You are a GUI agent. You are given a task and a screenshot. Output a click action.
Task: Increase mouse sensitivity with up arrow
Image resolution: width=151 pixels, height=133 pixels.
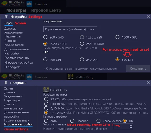131,125
